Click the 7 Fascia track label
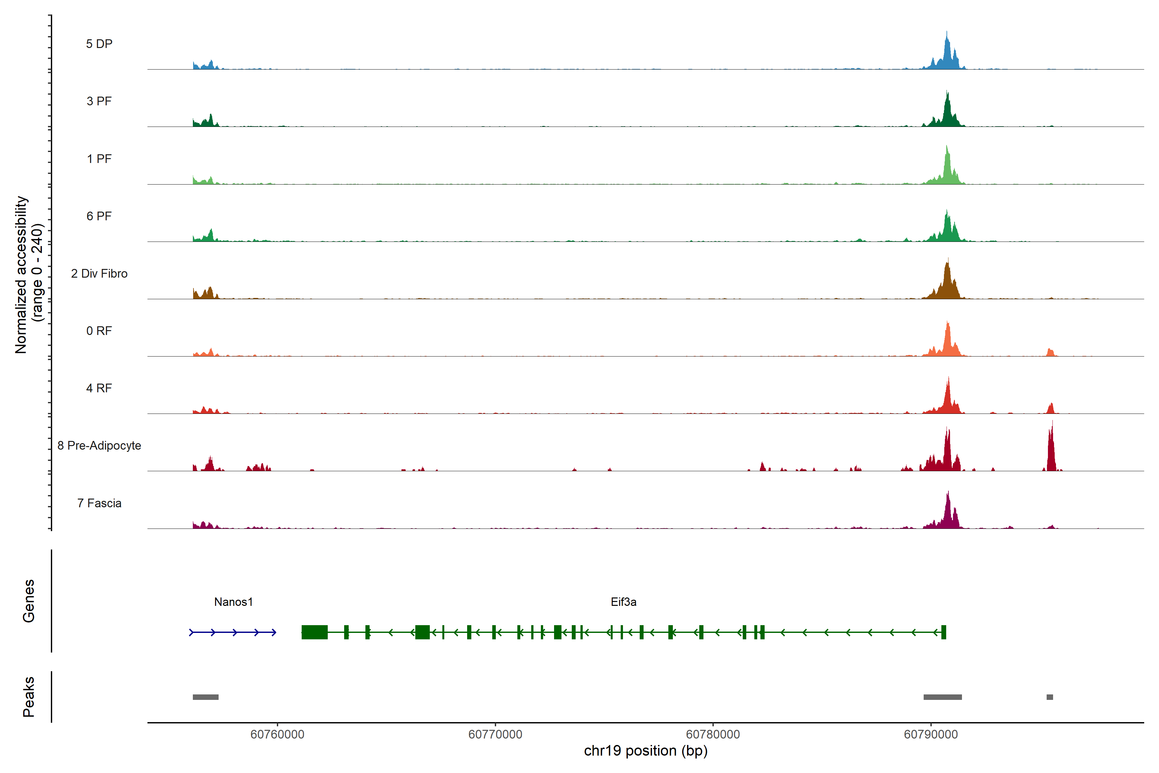Viewport: 1159px width, 773px height. coord(99,503)
